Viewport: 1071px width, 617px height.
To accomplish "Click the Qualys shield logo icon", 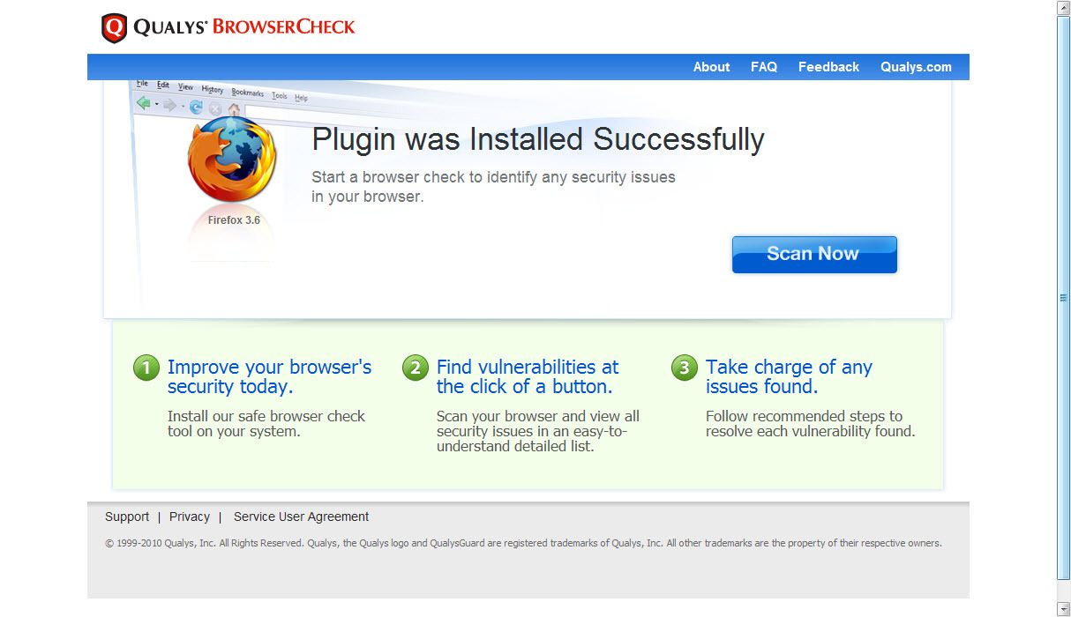I will click(115, 28).
